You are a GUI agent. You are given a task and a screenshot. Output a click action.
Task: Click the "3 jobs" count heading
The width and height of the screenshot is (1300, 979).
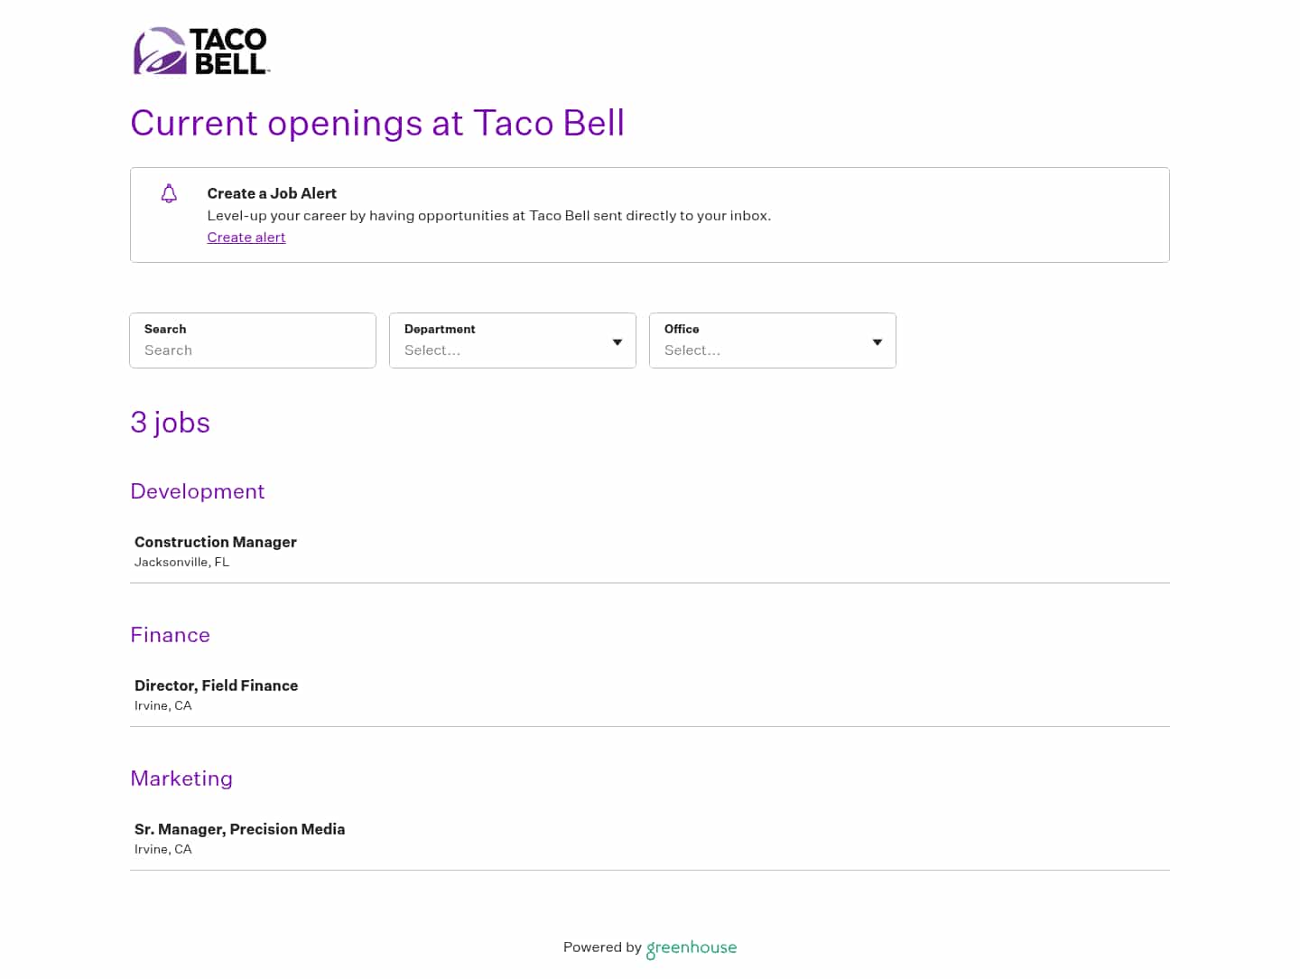[x=171, y=423]
